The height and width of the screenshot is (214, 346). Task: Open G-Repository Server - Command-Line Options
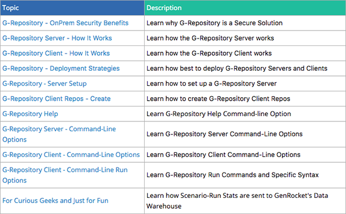(59, 134)
